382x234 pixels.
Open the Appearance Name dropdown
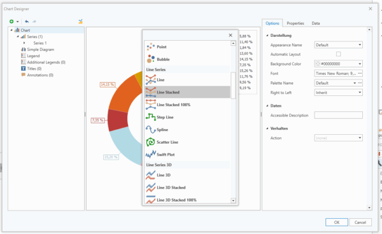pos(339,45)
